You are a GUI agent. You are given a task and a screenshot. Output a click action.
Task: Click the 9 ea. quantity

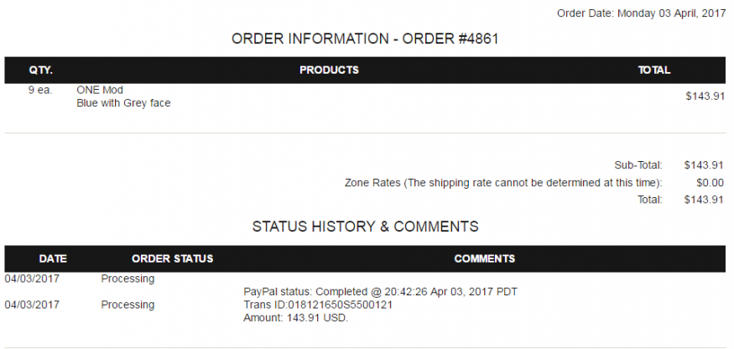point(40,90)
